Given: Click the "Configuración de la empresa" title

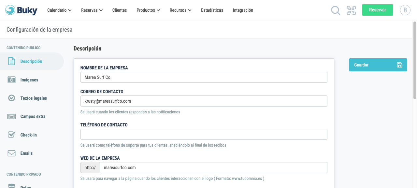Looking at the screenshot, I should tap(39, 30).
